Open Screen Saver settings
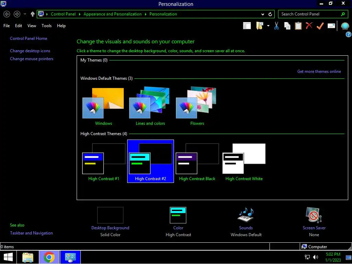This screenshot has width=352, height=264. click(x=314, y=222)
